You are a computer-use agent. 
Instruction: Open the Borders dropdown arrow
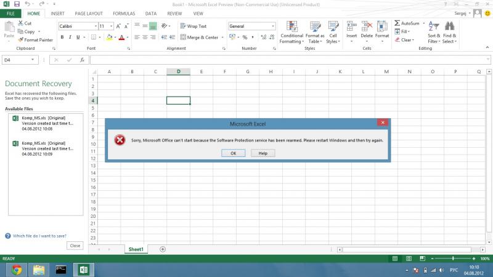tap(100, 38)
